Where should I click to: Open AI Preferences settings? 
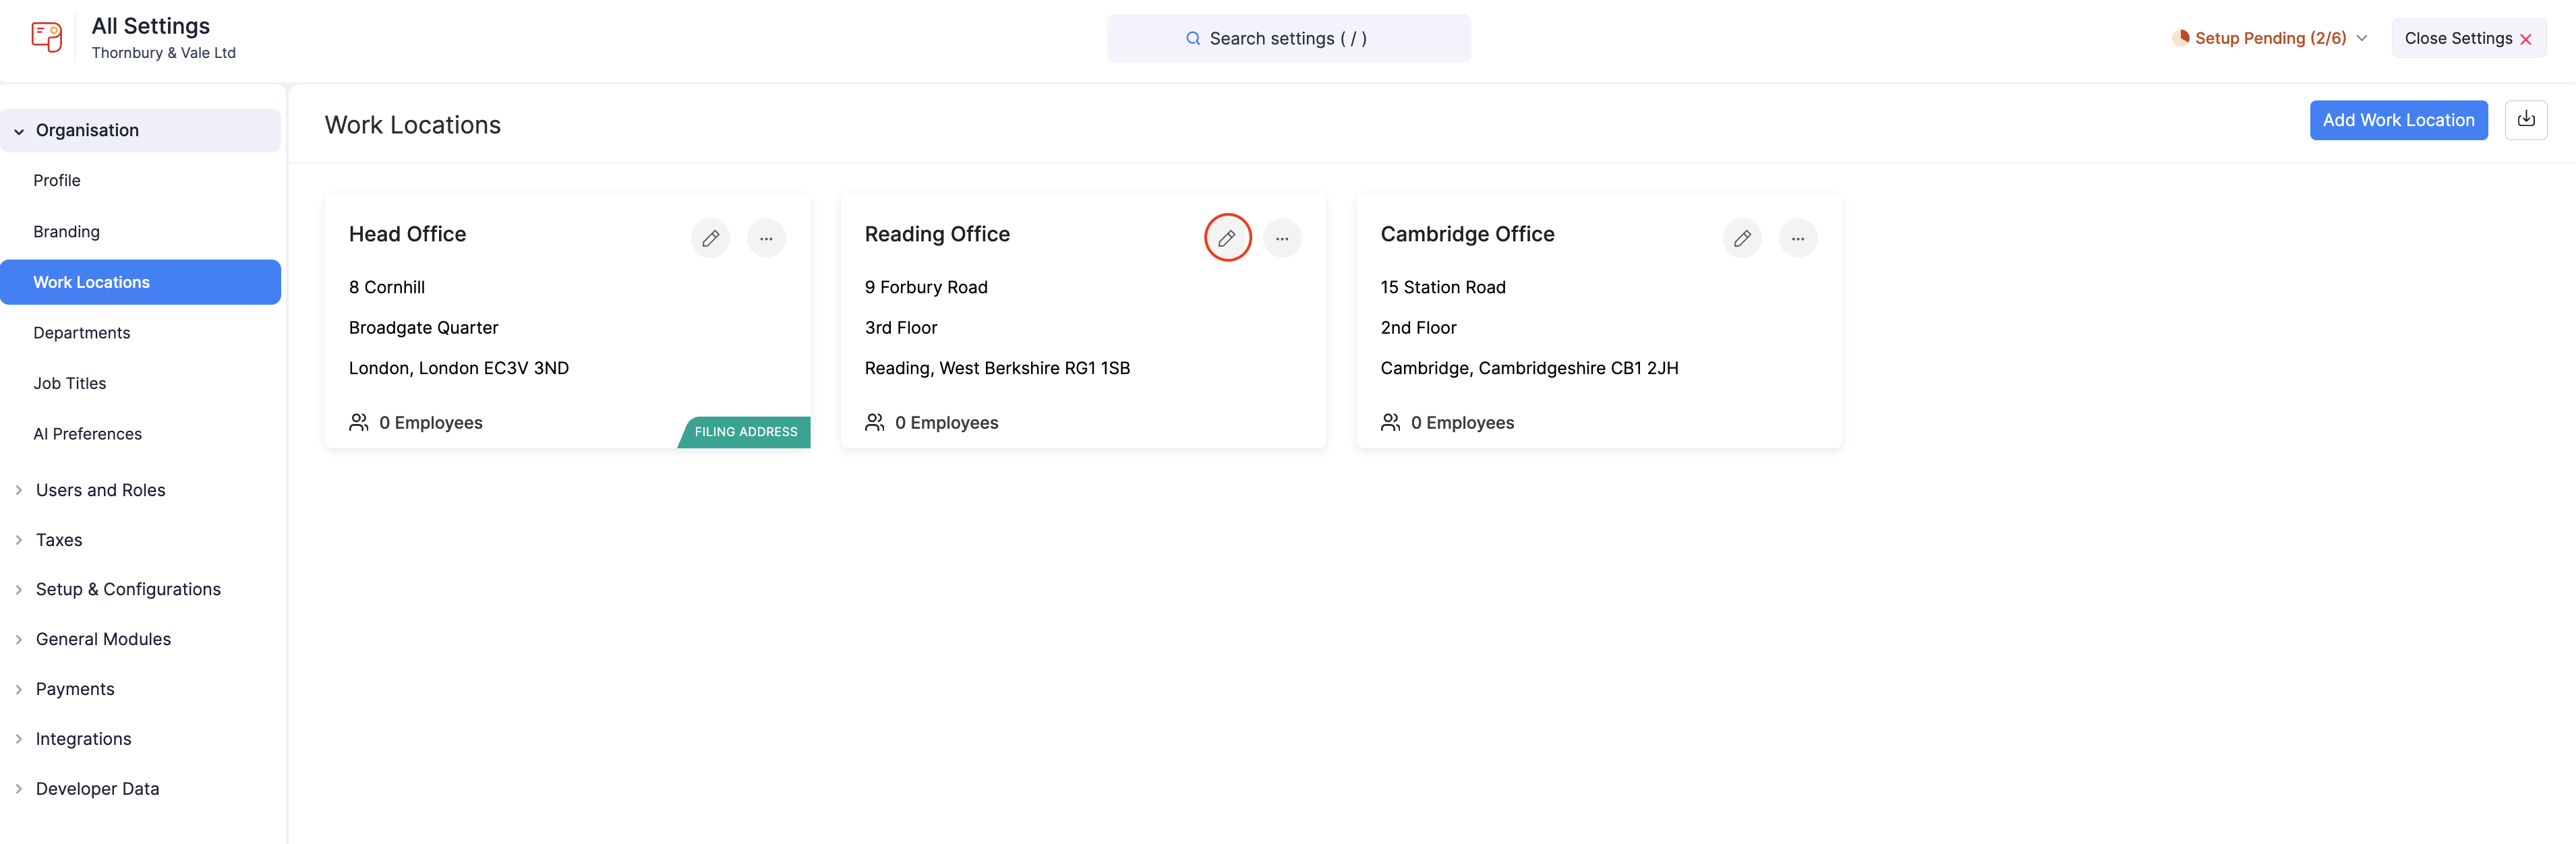pyautogui.click(x=87, y=433)
